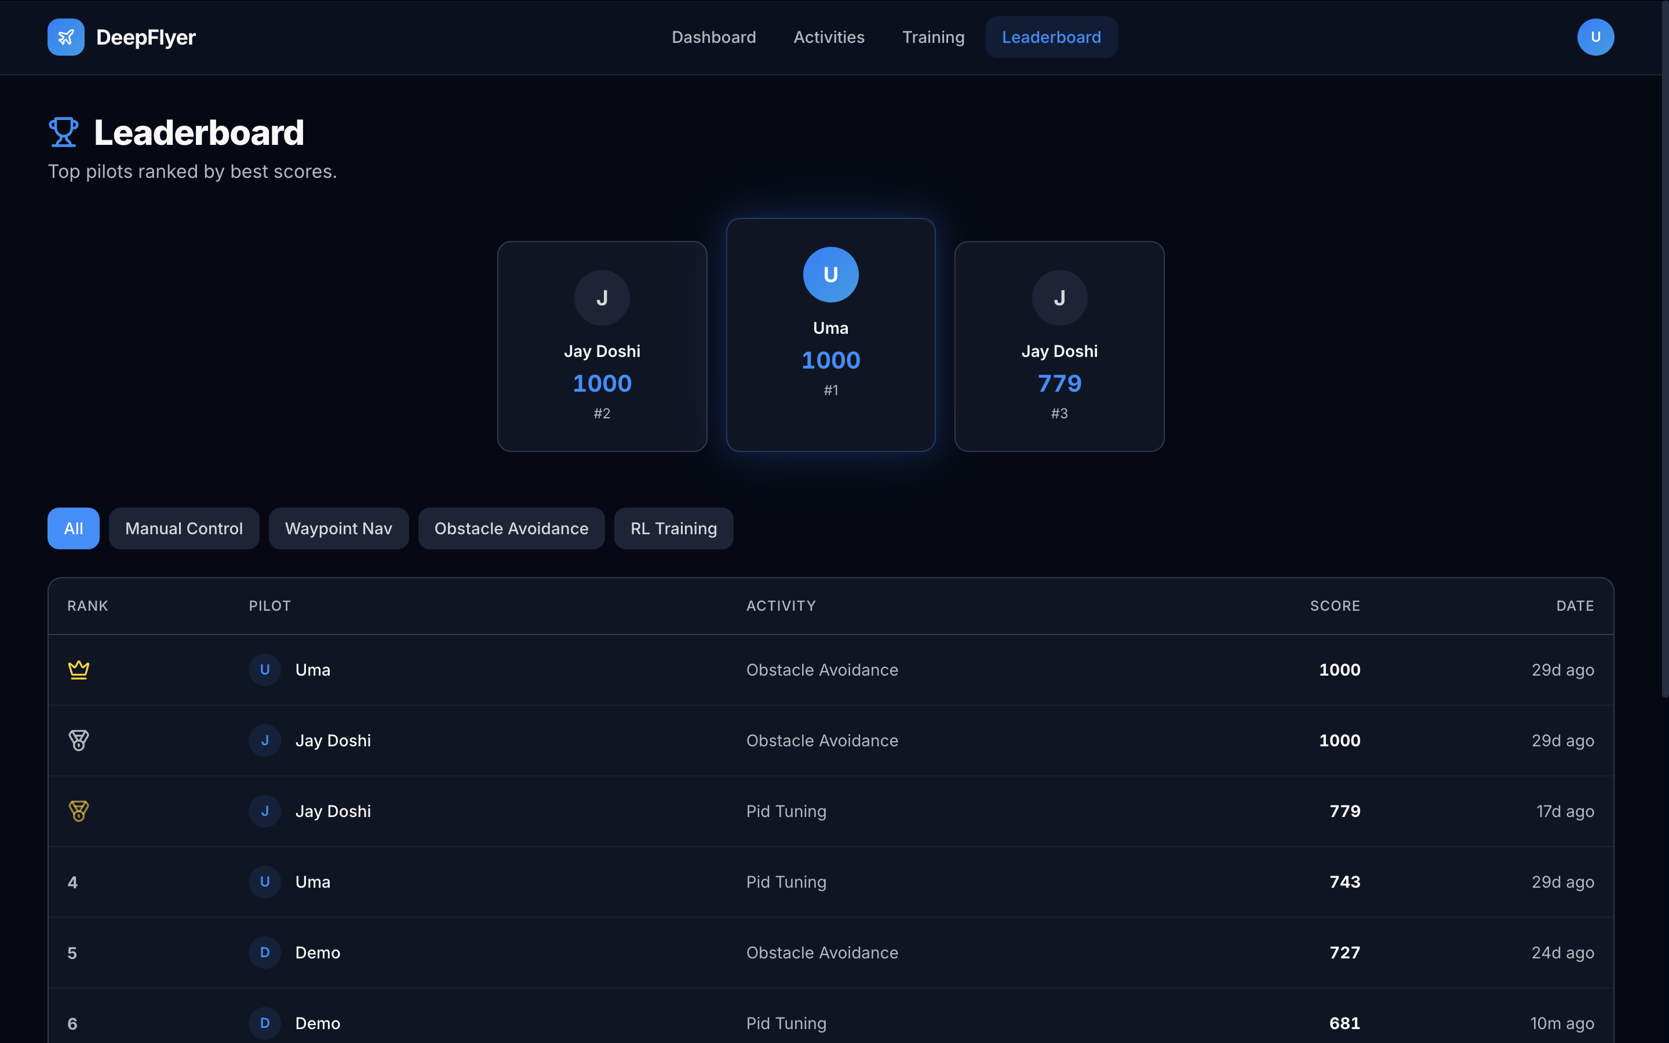
Task: Click the bronze medal icon in the 779 row
Action: coord(79,811)
